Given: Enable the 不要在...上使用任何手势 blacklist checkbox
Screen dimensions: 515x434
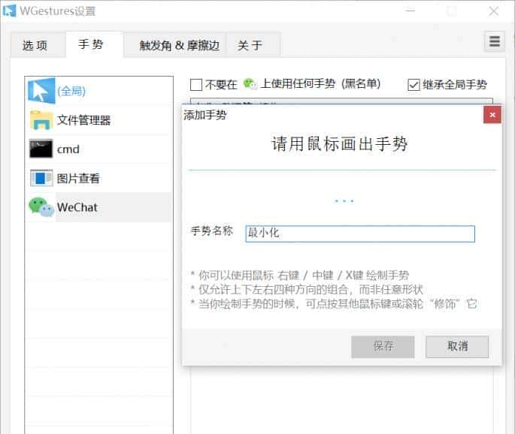Looking at the screenshot, I should click(196, 85).
